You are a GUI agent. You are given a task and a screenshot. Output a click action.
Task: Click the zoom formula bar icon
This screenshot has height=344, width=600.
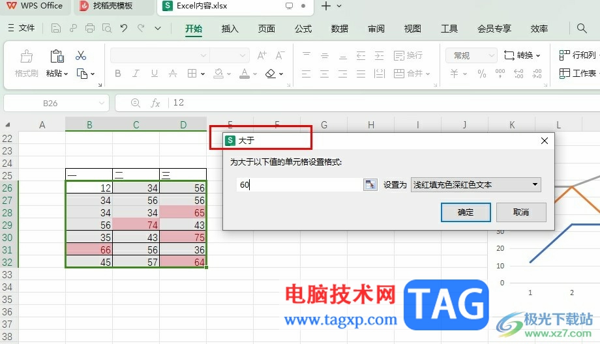click(136, 103)
